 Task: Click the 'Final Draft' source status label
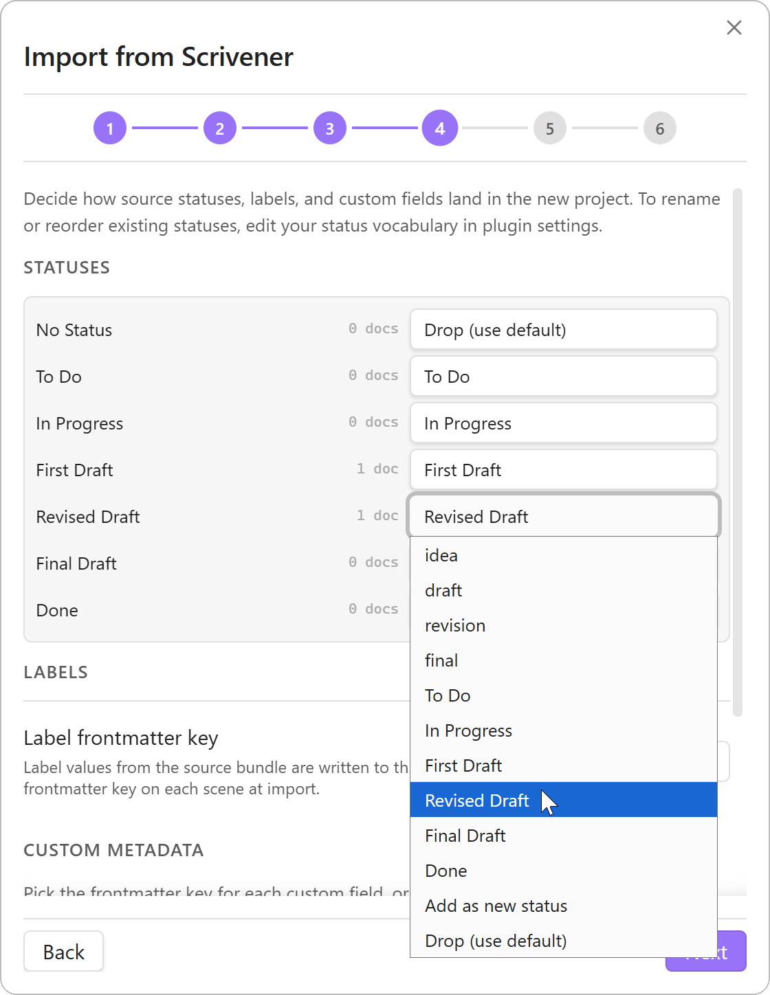[x=76, y=563]
